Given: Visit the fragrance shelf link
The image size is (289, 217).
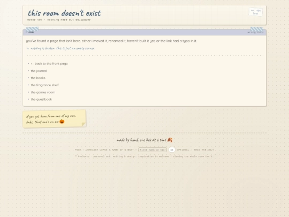Looking at the screenshot, I should 44,85.
